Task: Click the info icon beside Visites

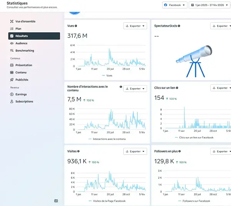Action: pos(79,151)
